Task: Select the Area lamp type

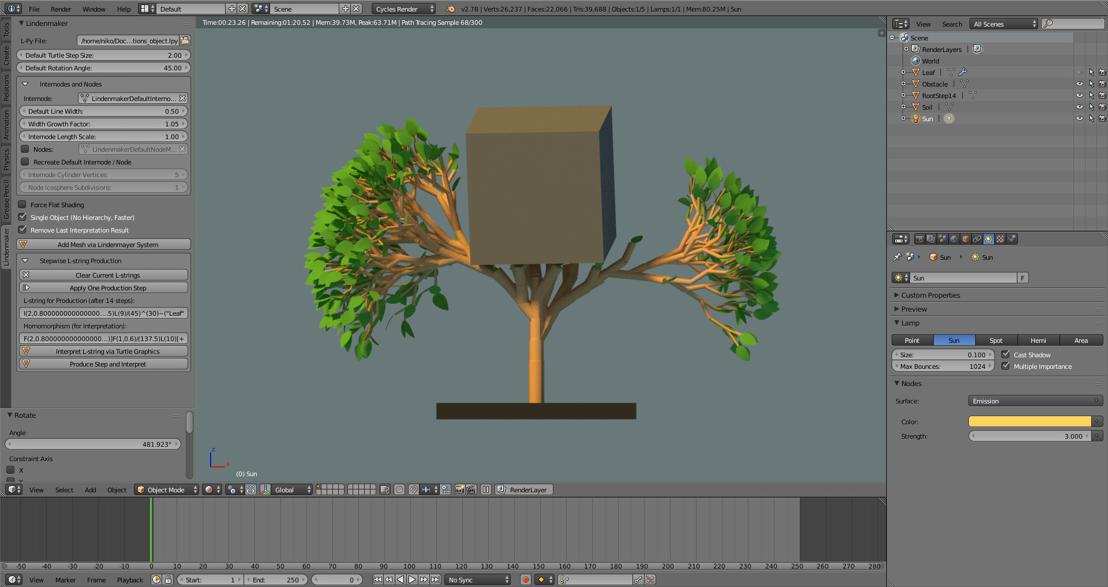Action: click(x=1081, y=340)
